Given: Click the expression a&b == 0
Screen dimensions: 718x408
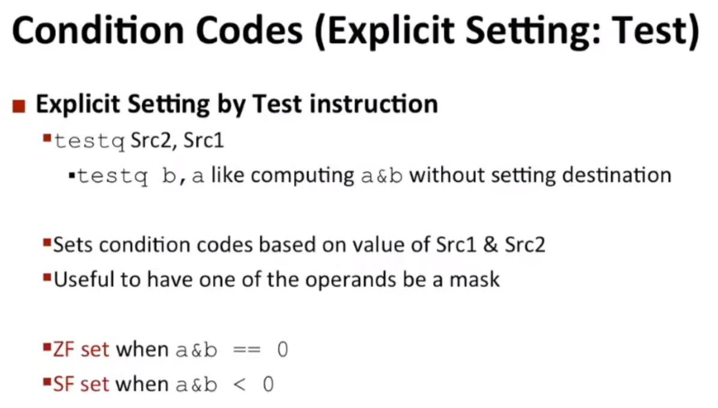Looking at the screenshot, I should [x=232, y=350].
